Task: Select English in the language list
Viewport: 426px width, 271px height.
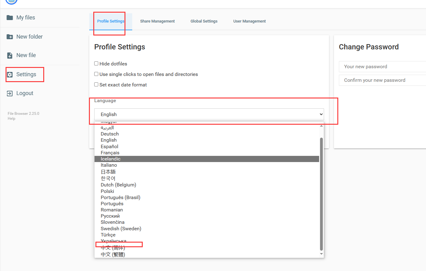Action: tap(207, 140)
